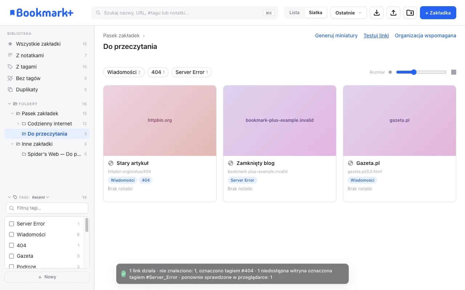
Task: Open Organizacja wspomagana
Action: click(x=425, y=36)
